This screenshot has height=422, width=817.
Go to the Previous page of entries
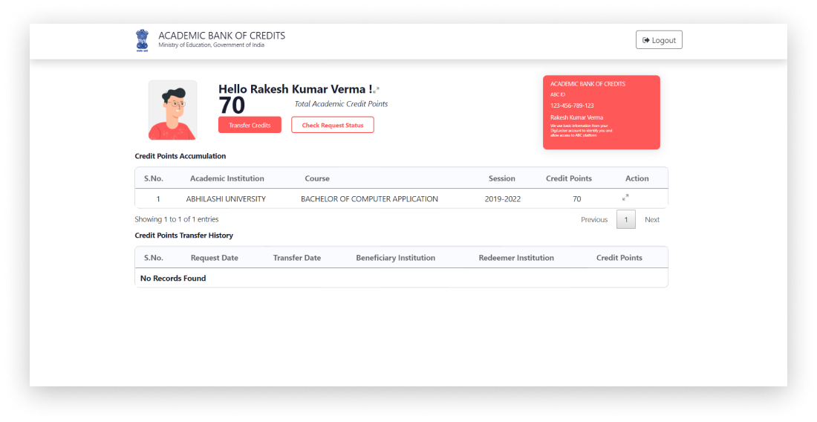(593, 220)
